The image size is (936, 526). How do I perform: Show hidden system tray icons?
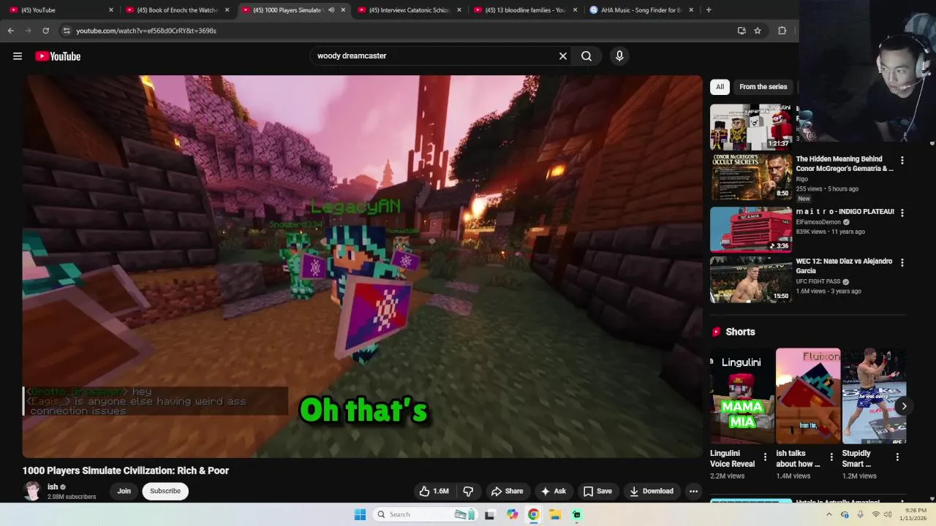[829, 514]
